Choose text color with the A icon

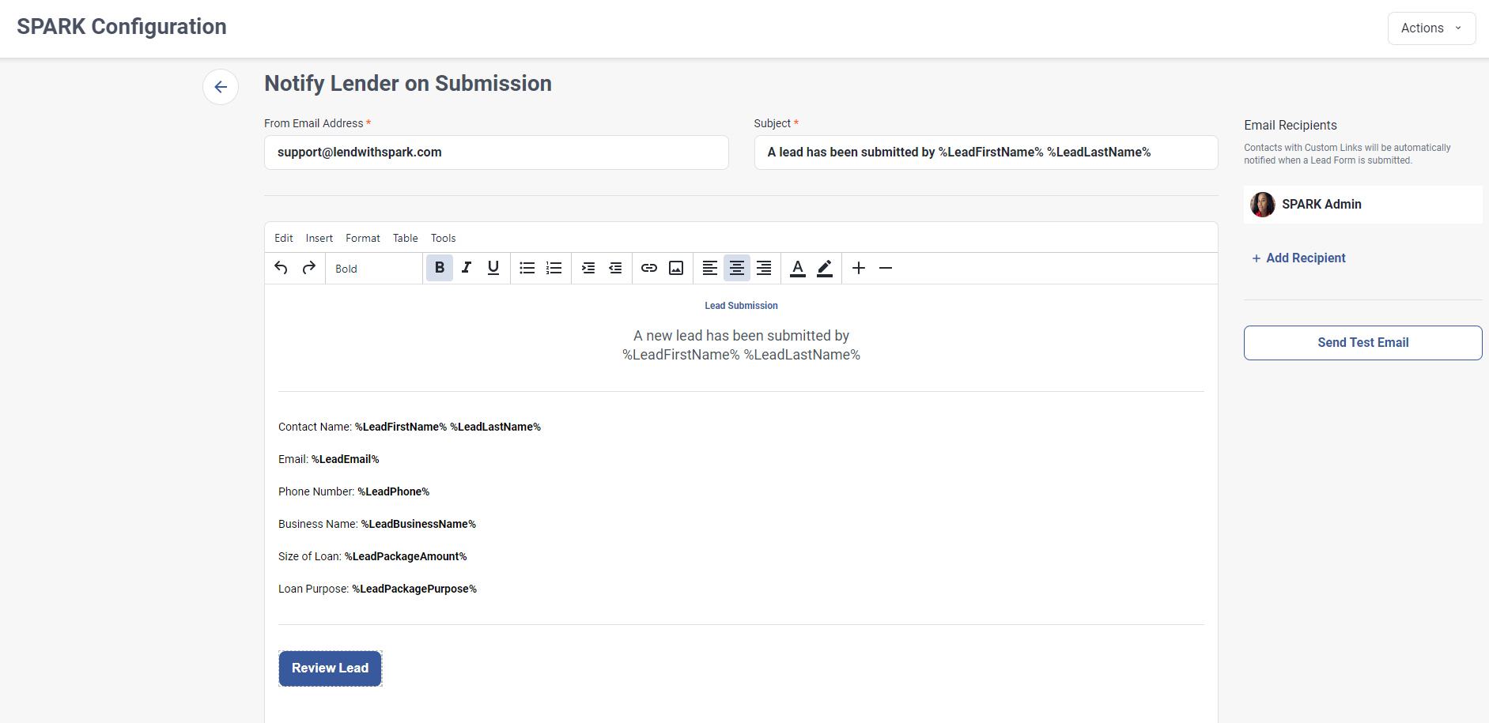point(798,268)
